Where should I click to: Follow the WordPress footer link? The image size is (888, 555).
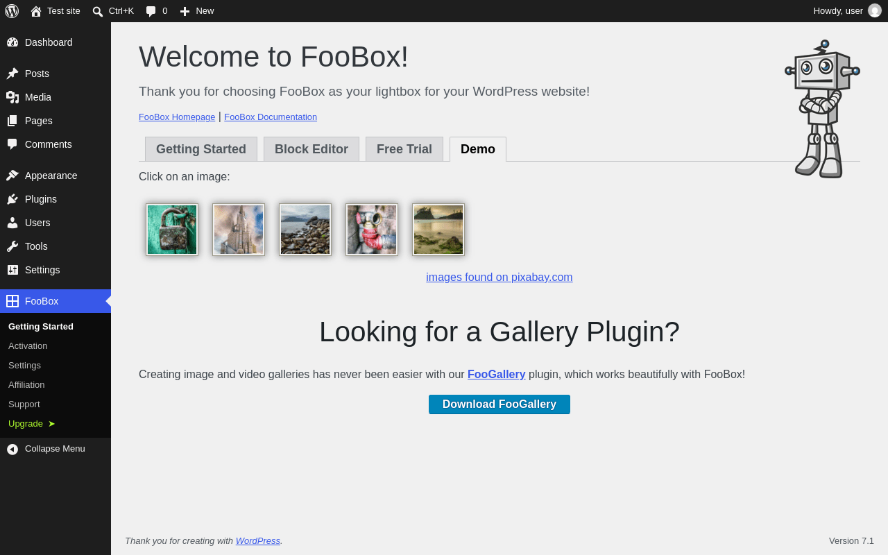click(258, 541)
